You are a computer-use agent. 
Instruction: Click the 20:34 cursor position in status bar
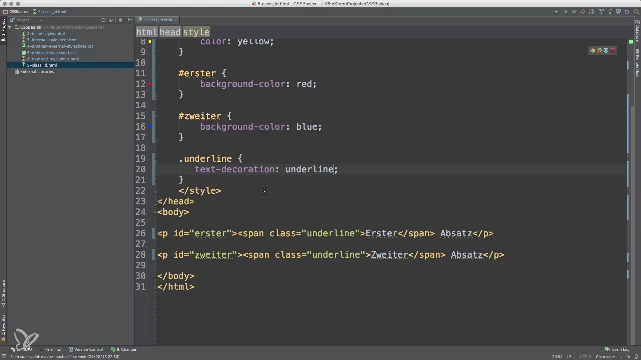(557, 357)
